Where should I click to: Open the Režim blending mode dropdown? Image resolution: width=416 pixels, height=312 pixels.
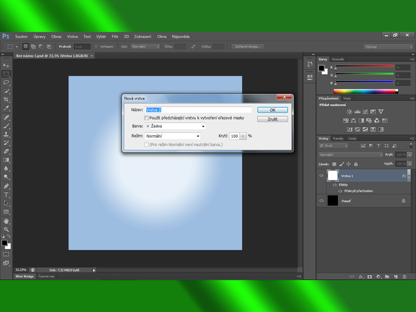173,136
